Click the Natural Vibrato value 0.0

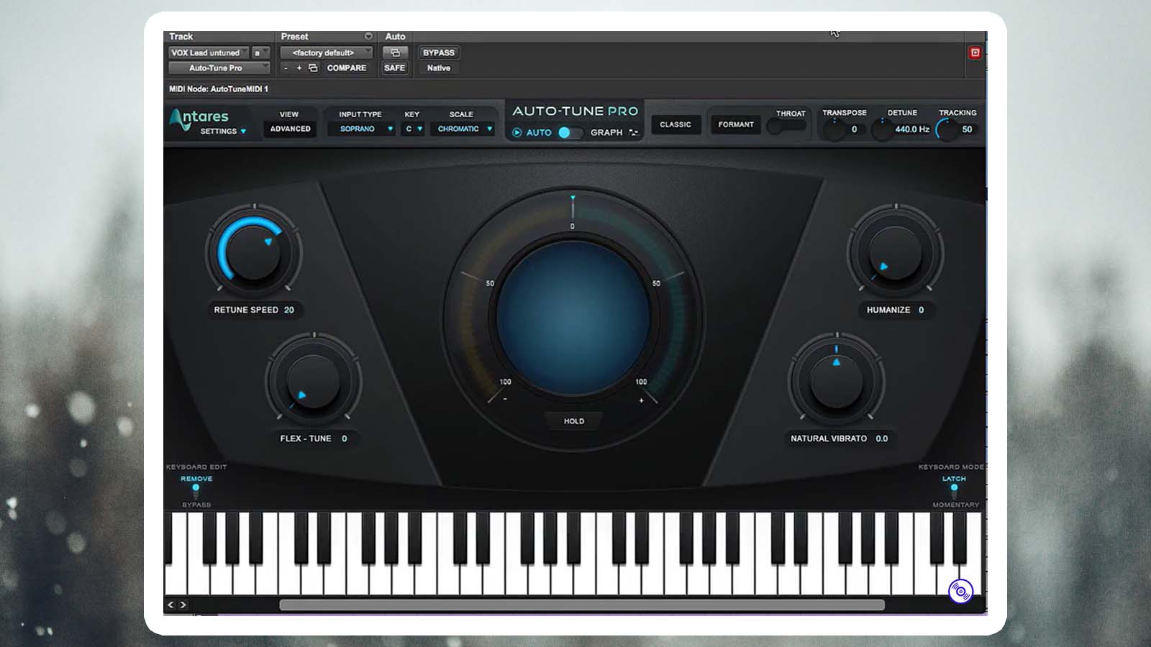pos(882,439)
